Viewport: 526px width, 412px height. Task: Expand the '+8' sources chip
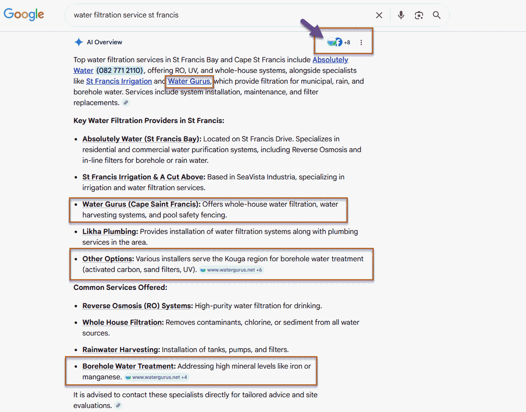pyautogui.click(x=346, y=42)
